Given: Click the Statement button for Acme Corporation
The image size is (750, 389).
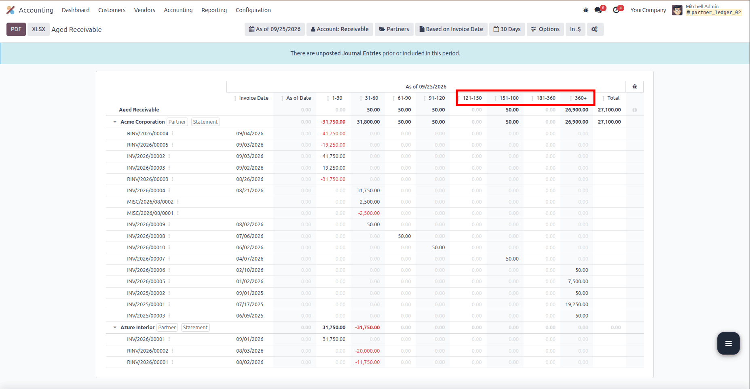Looking at the screenshot, I should (205, 122).
